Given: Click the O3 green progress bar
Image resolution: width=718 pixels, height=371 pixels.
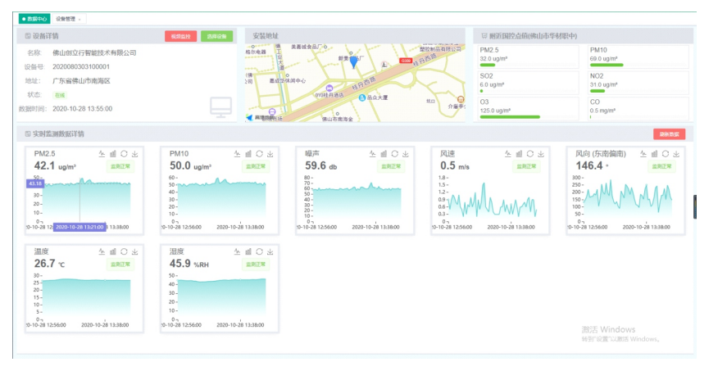Looking at the screenshot, I should (x=510, y=117).
